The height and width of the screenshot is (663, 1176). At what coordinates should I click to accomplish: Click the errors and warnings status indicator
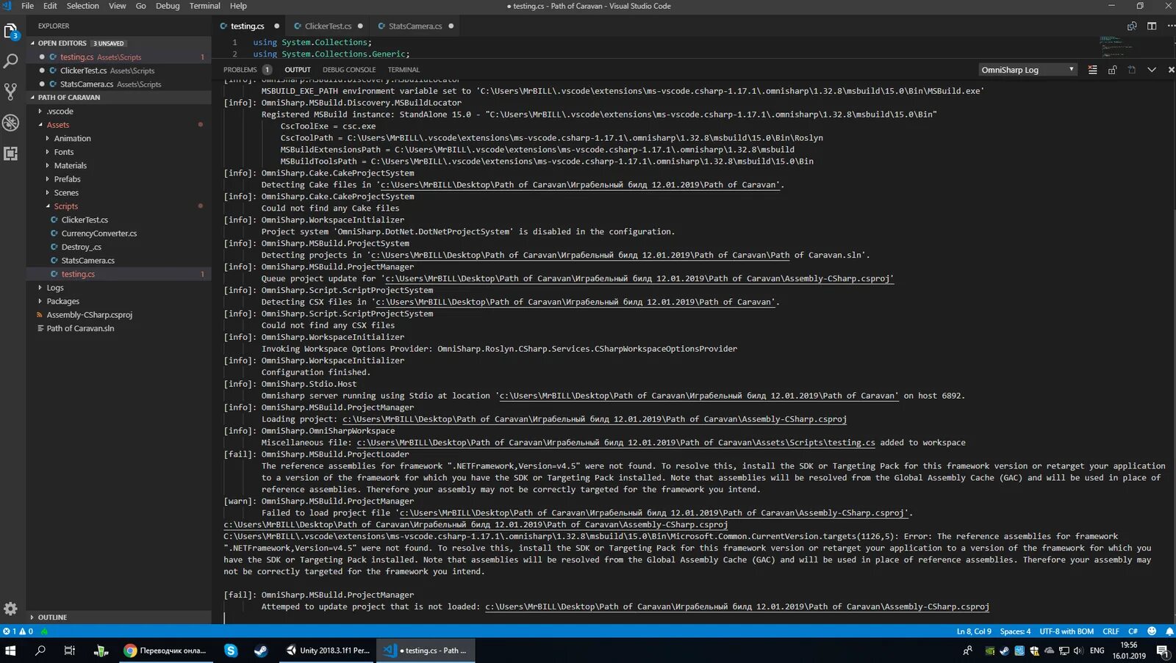18,631
